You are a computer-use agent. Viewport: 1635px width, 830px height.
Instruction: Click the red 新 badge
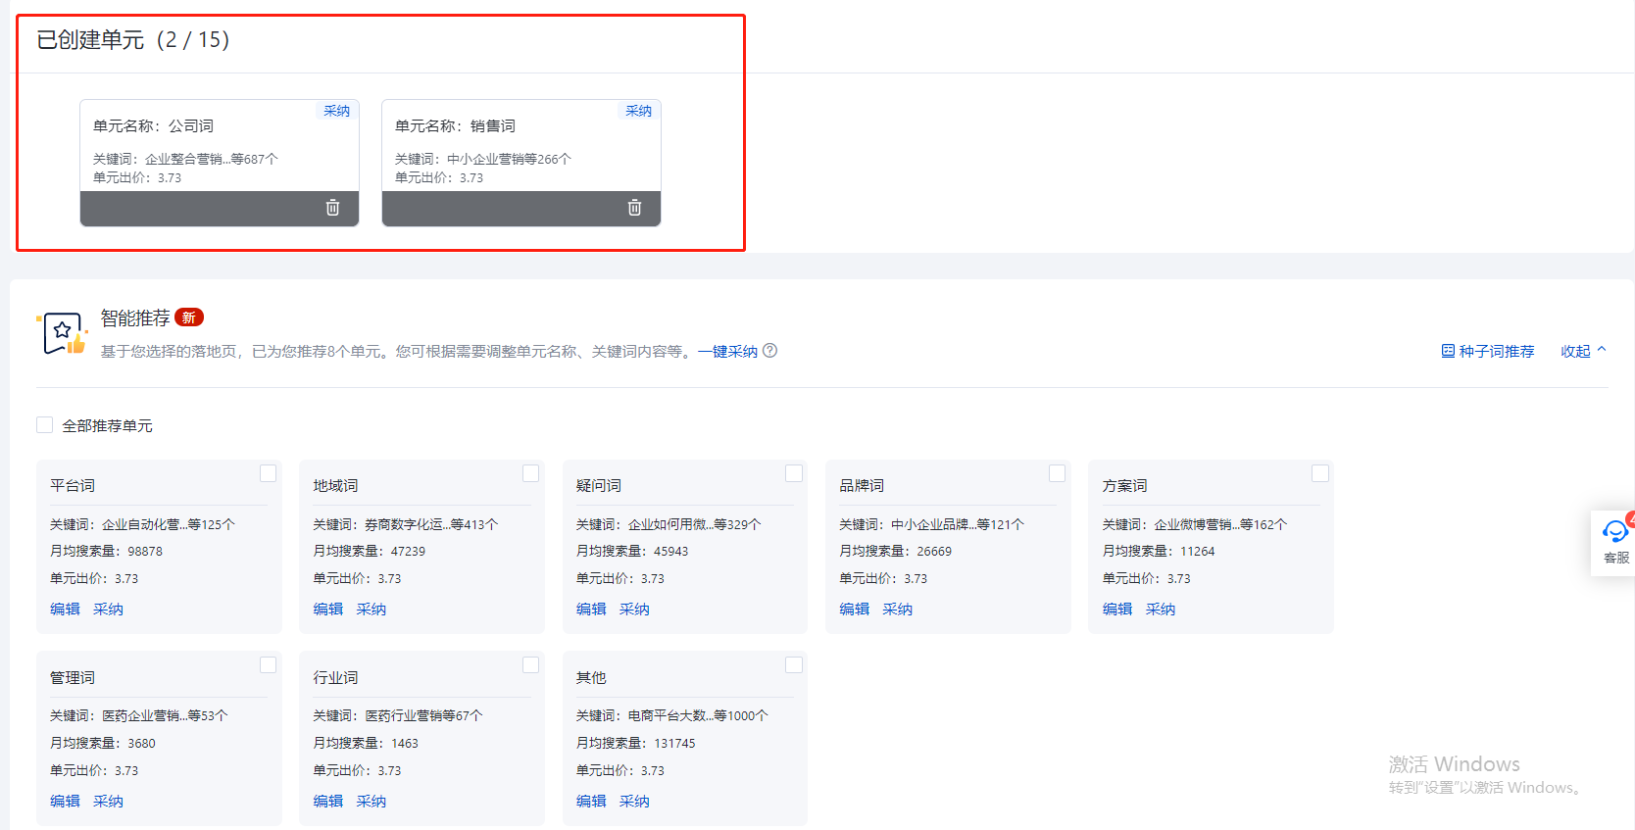[x=189, y=317]
